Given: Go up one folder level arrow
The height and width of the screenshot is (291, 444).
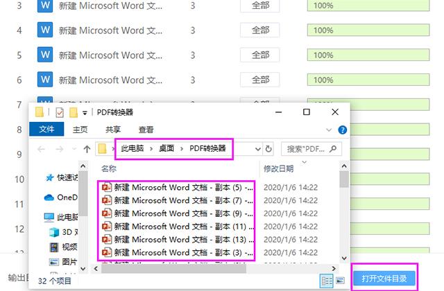Looking at the screenshot, I should (x=87, y=149).
